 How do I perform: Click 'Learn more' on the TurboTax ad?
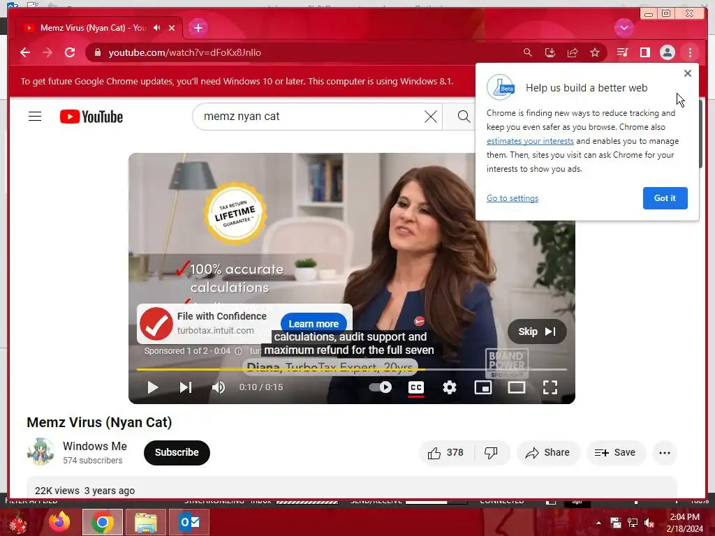coord(314,324)
